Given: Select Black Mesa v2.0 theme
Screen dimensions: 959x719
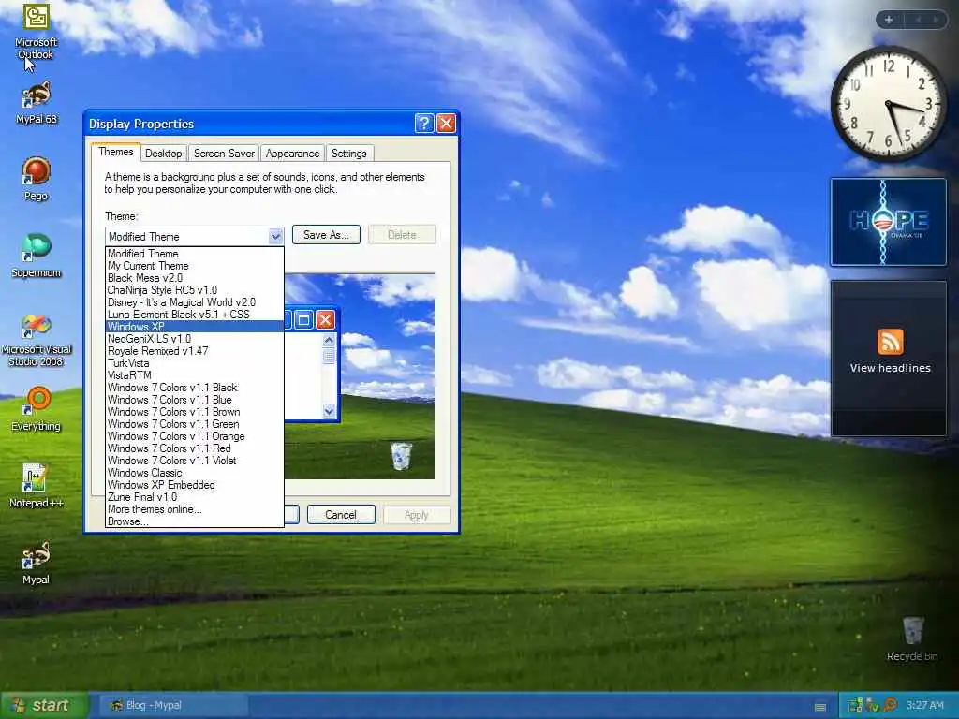Looking at the screenshot, I should 195,278.
